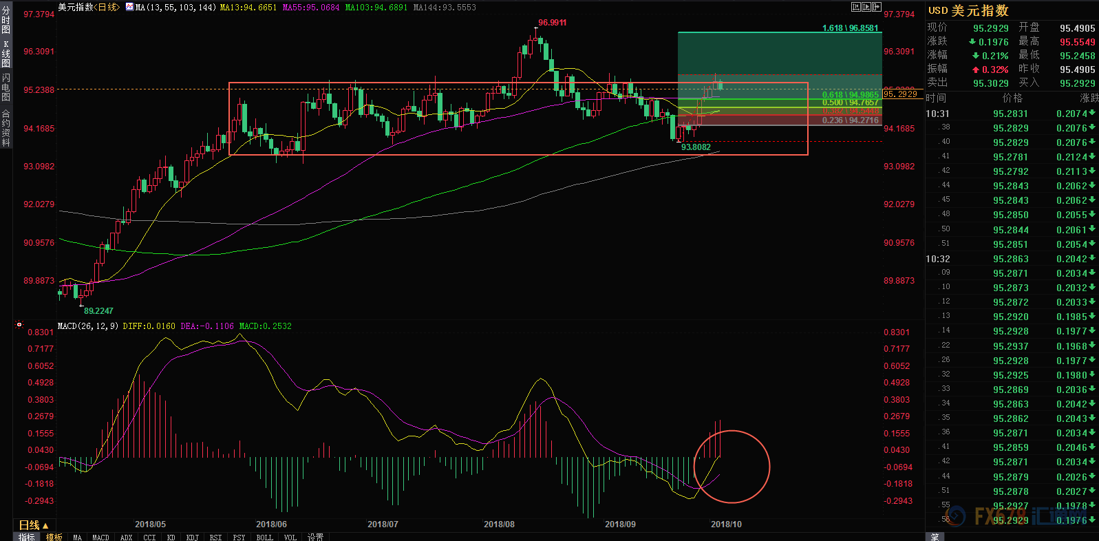Image resolution: width=1099 pixels, height=541 pixels.
Task: Click the export arrow chart icon
Action: tap(877, 7)
